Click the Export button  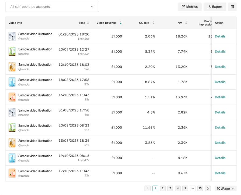click(215, 7)
